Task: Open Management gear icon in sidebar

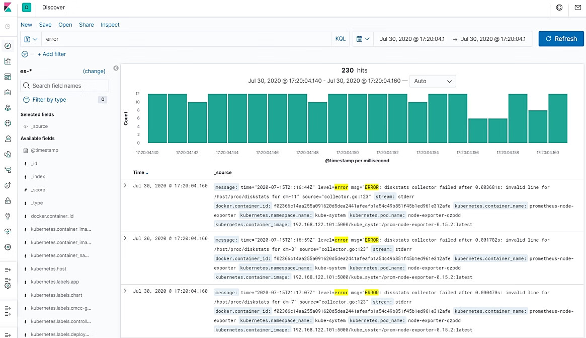Action: (x=8, y=247)
